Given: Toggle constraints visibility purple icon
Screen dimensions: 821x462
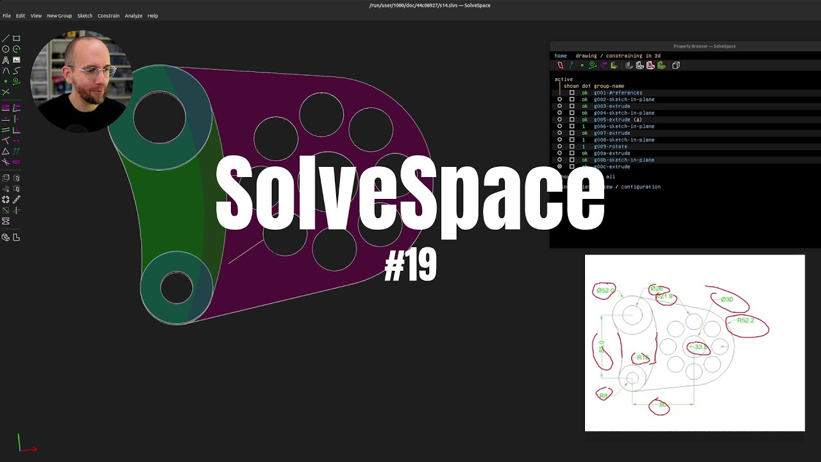Looking at the screenshot, I should click(604, 65).
